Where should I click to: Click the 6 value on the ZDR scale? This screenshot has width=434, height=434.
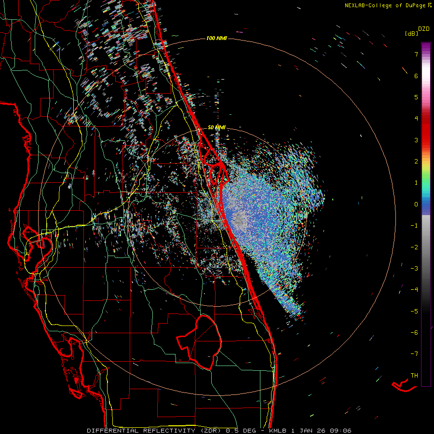click(x=416, y=76)
